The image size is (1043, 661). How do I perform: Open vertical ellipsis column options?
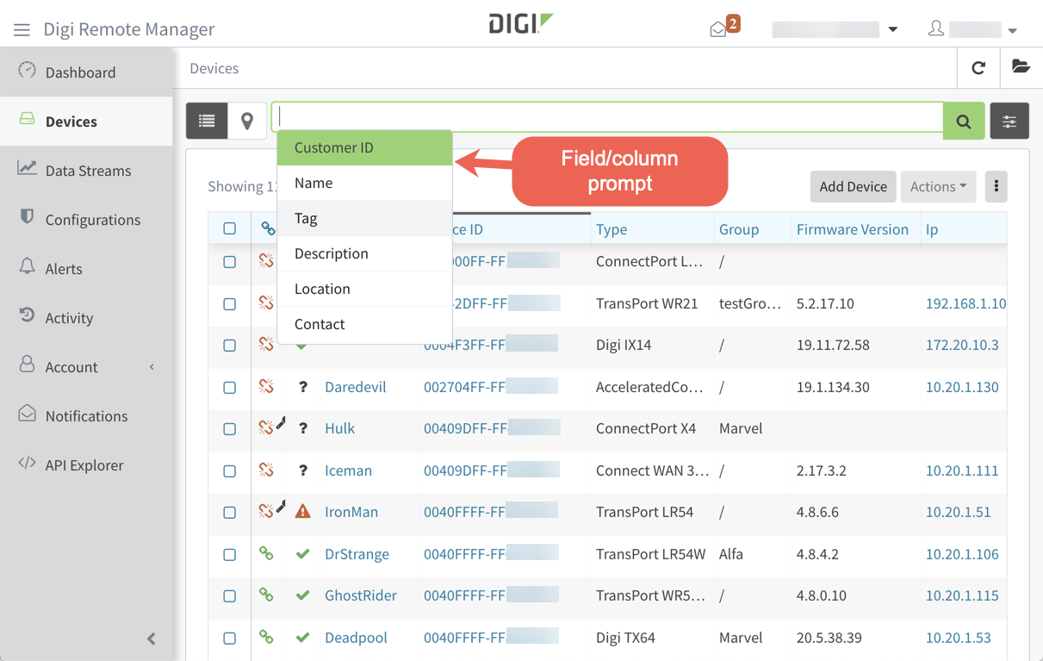point(996,186)
